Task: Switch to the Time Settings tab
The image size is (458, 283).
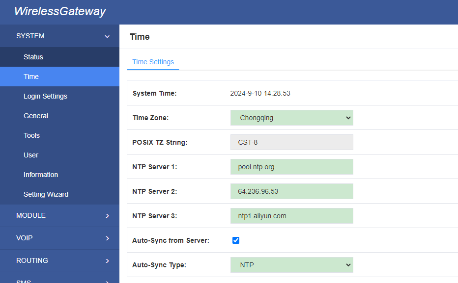Action: [x=153, y=62]
